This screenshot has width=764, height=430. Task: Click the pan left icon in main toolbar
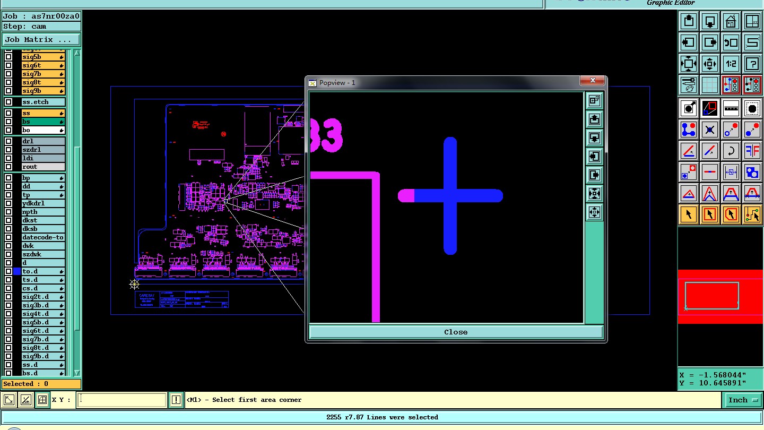(689, 42)
